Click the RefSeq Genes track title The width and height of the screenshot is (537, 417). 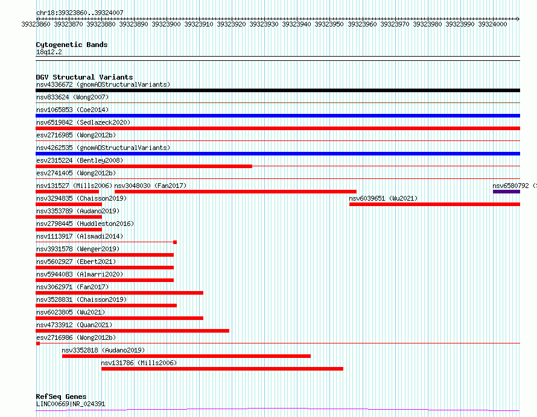tap(61, 397)
